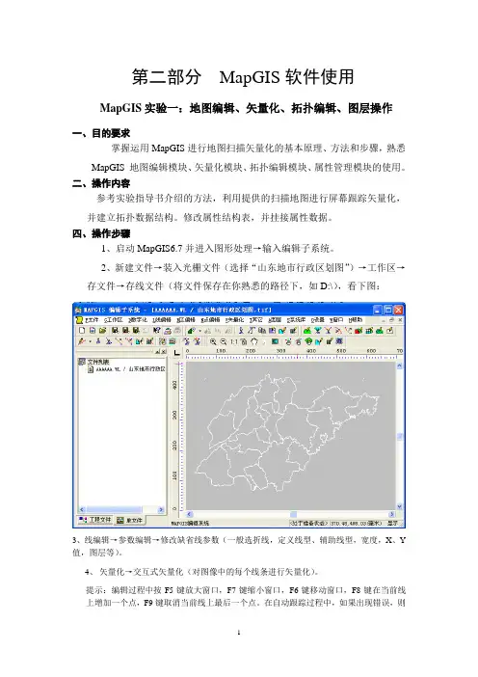This screenshot has height=677, width=478.
Task: Click the right arrow of the file panel scrollbar
Action: 161,509
